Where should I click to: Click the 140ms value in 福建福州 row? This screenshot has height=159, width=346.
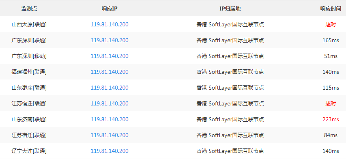(x=331, y=72)
